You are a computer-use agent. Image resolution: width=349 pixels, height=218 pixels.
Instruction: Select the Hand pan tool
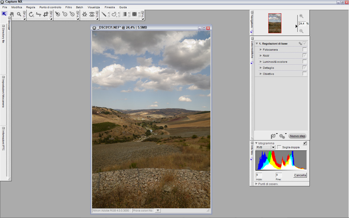click(x=12, y=14)
